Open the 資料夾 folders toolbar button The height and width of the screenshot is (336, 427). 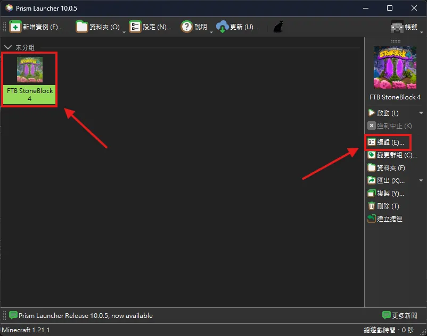click(x=81, y=27)
